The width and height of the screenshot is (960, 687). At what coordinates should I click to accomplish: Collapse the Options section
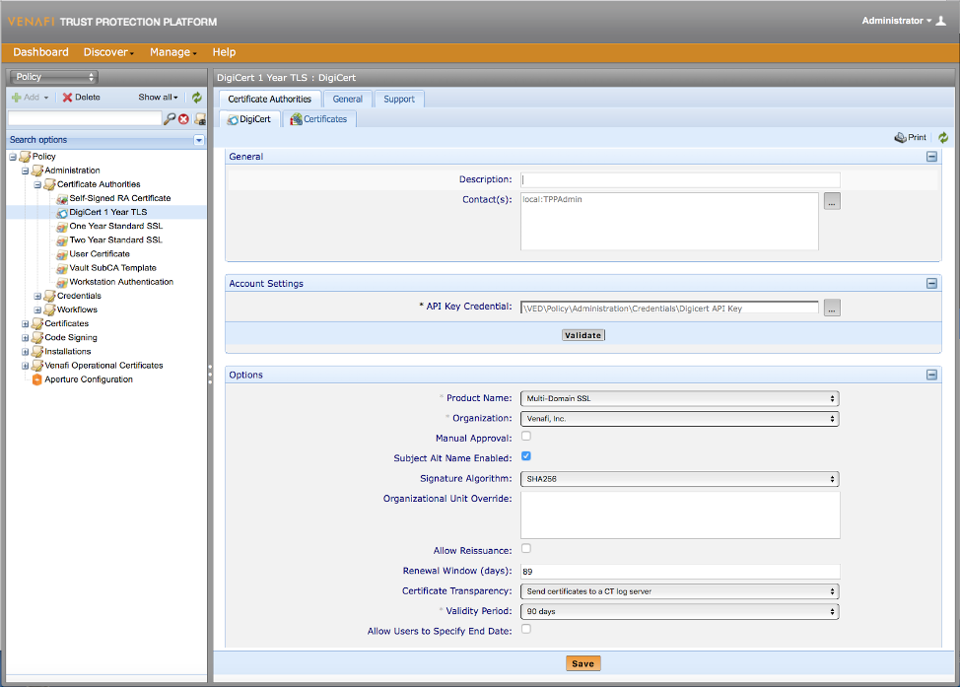931,375
